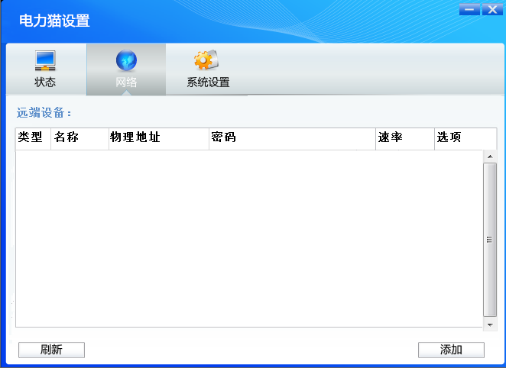Minimize the 电力猫设置 window
This screenshot has width=506, height=368.
[x=469, y=9]
